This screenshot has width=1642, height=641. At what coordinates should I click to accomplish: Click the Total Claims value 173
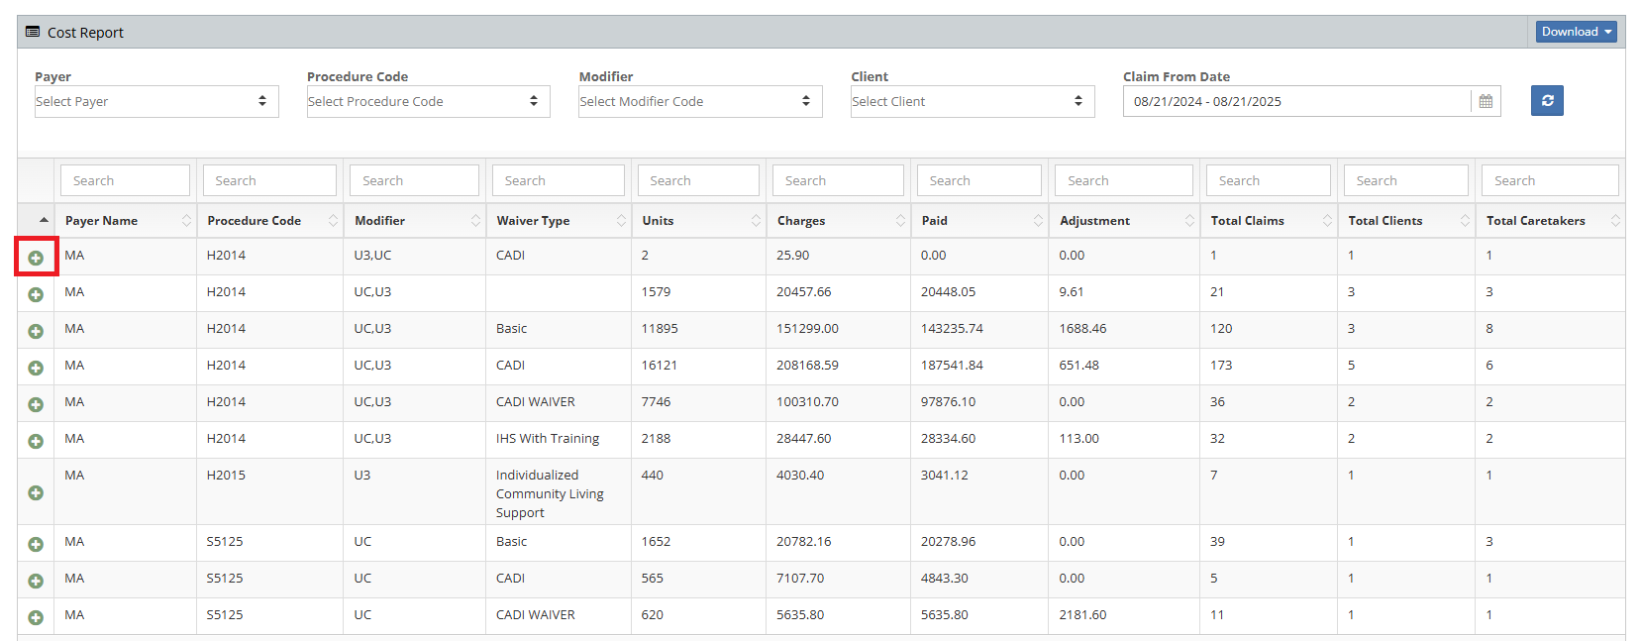tap(1221, 366)
